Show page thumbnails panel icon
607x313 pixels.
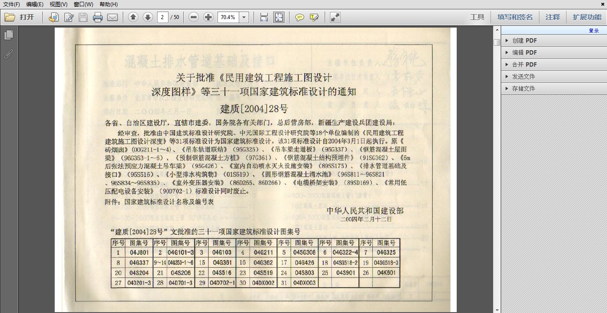8,35
